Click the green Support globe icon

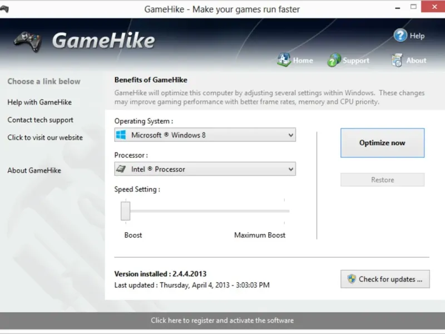click(334, 60)
